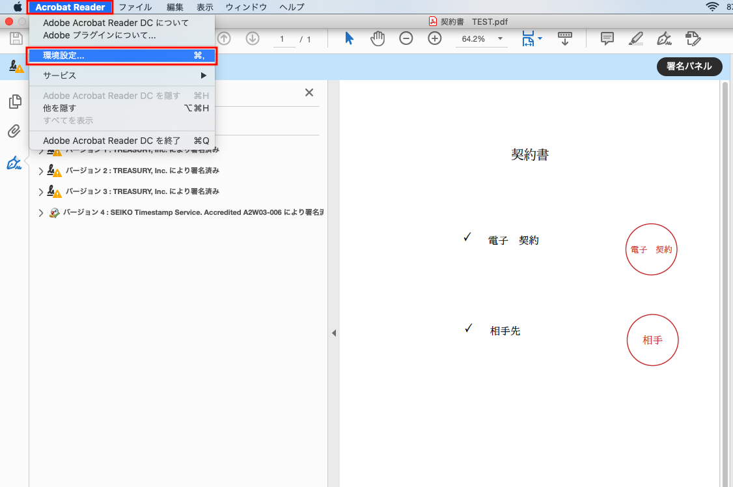This screenshot has width=733, height=487.
Task: Expand バージョン 3 TREASURY signature entry
Action: click(x=41, y=191)
